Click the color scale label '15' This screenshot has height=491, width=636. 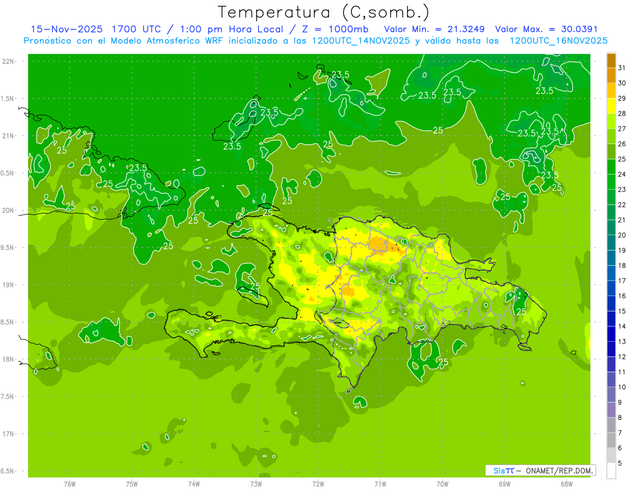(x=622, y=311)
